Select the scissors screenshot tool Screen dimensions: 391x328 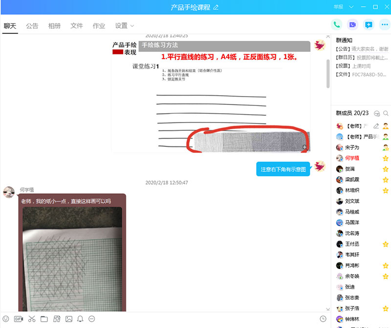coord(32,319)
